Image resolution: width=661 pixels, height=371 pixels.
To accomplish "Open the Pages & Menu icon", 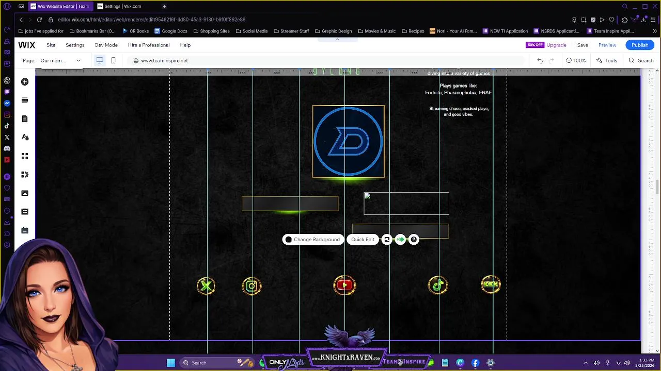I will point(25,119).
